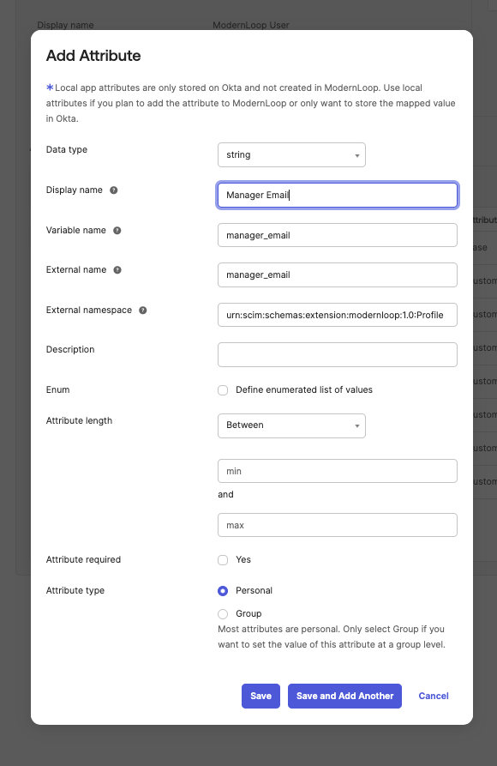Click the min length field
The width and height of the screenshot is (497, 766).
pyautogui.click(x=338, y=471)
